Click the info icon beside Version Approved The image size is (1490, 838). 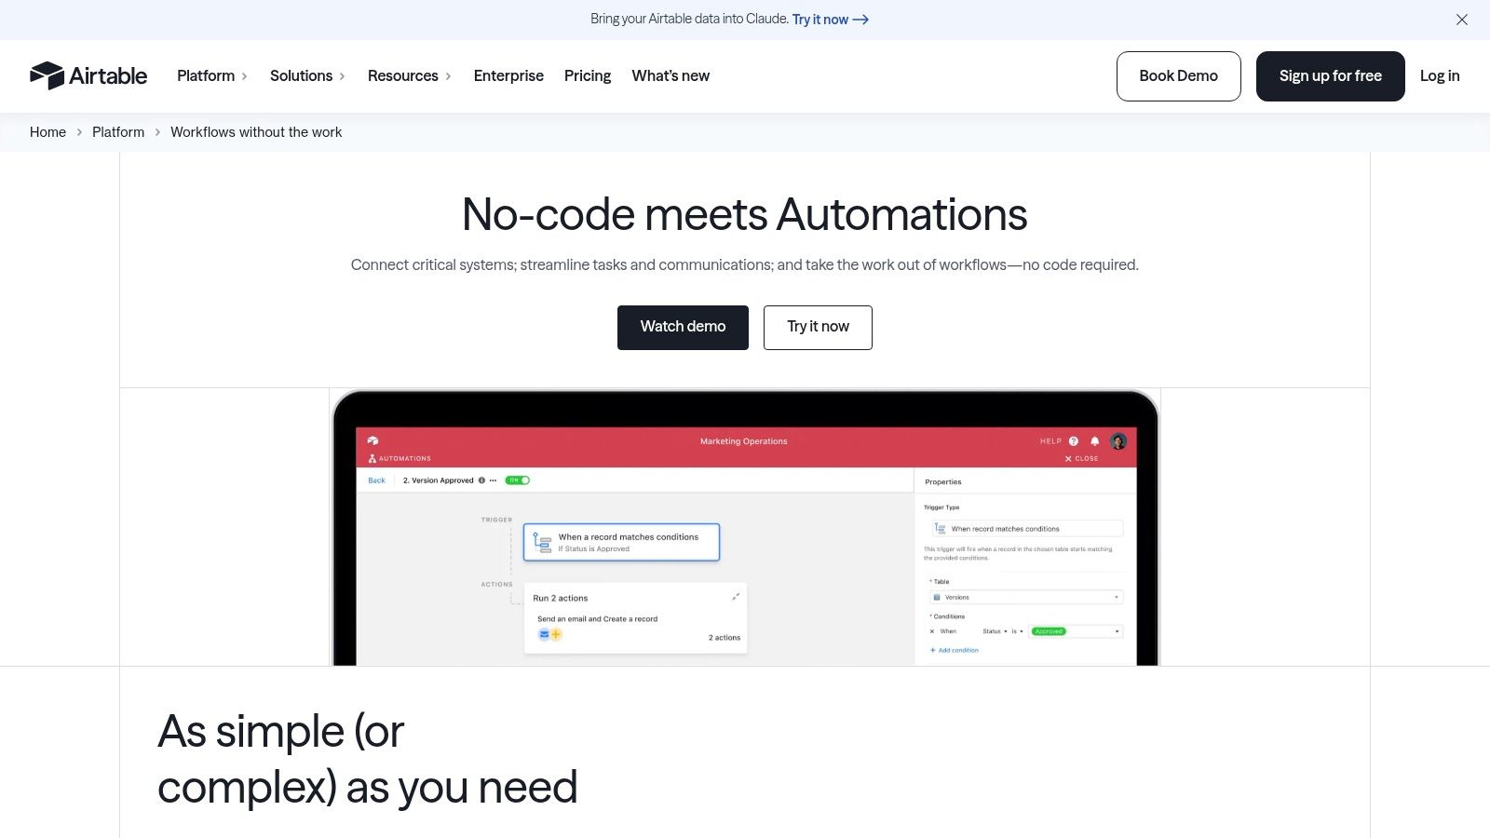[481, 480]
